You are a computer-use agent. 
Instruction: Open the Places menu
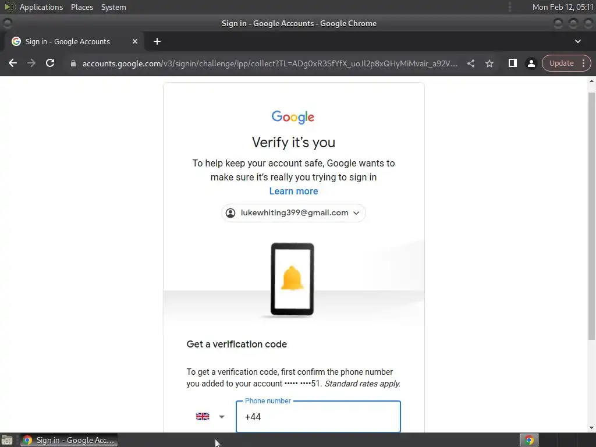pos(82,7)
